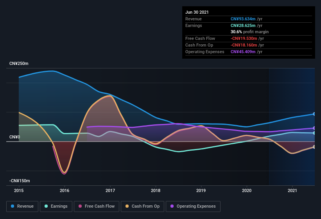Click the Free Cash Flow label in tooltip
The height and width of the screenshot is (219, 321).
200,38
